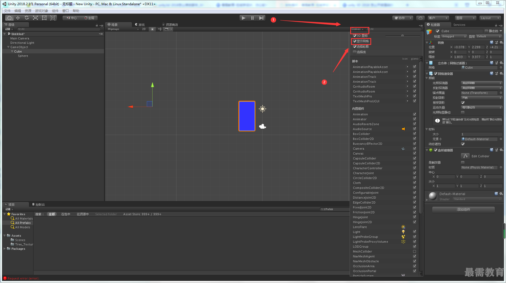
Task: Toggle Global handle rotation button
Action: point(89,18)
